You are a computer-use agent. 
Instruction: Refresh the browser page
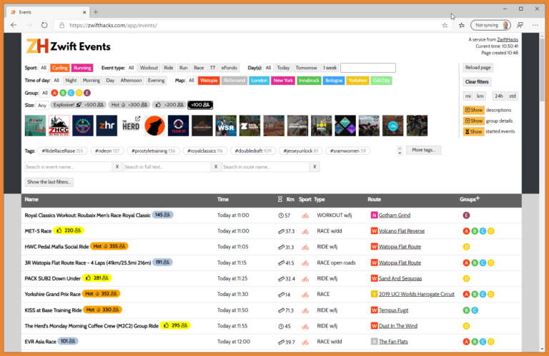[x=44, y=25]
